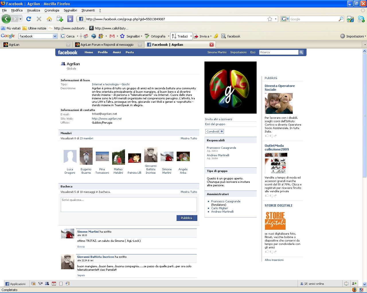Click the Skype icon in the navigation bar
The image size is (367, 293).
361,19
